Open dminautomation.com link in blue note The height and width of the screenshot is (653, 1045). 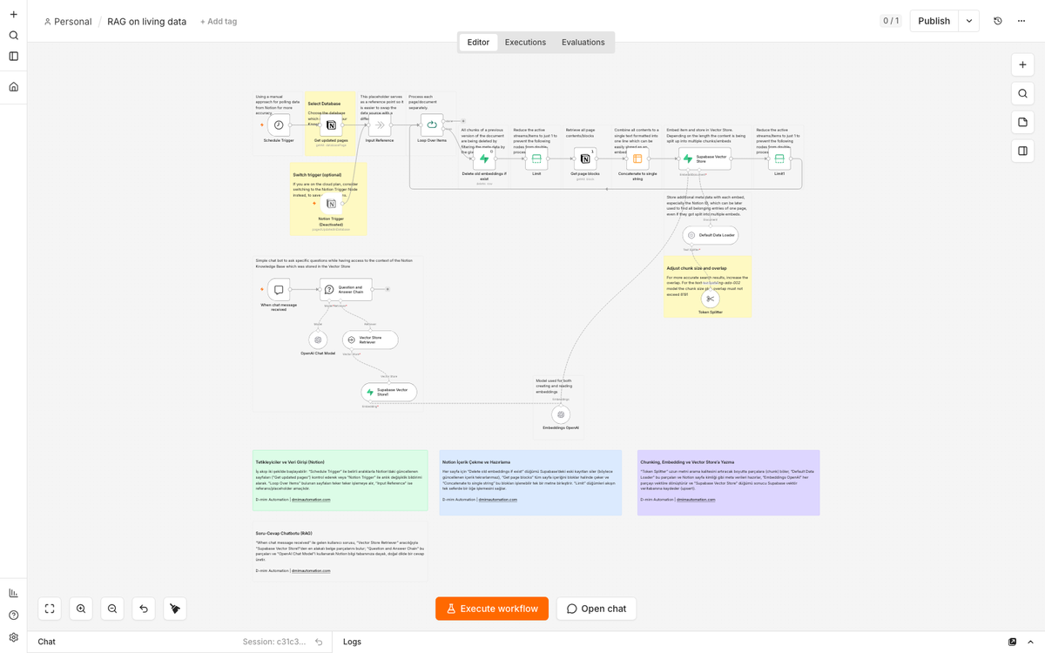(x=498, y=500)
